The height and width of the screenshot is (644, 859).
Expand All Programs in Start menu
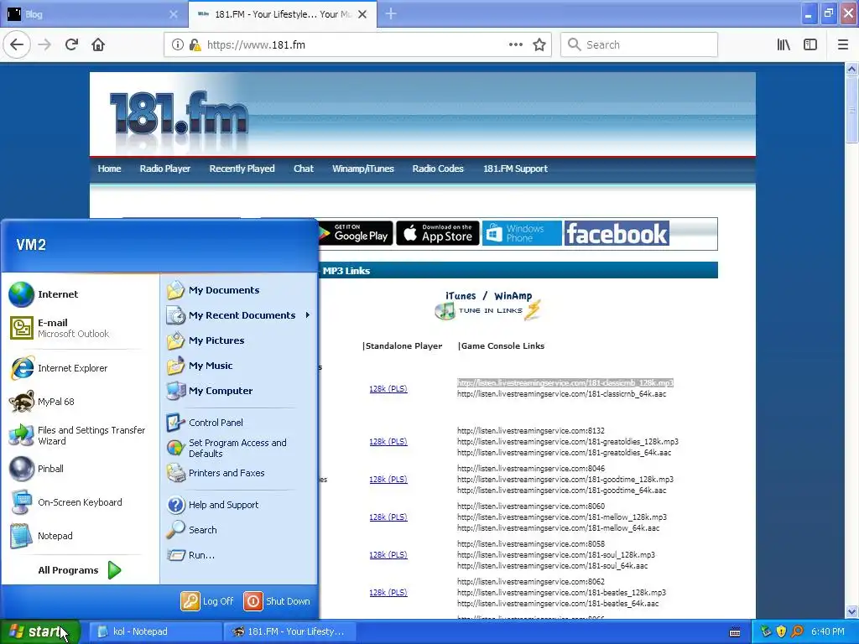pos(80,570)
